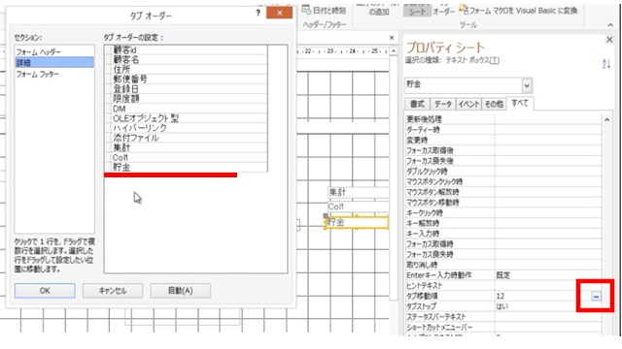622x349 pixels.
Task: Click the 自動(A) button
Action: pos(181,291)
